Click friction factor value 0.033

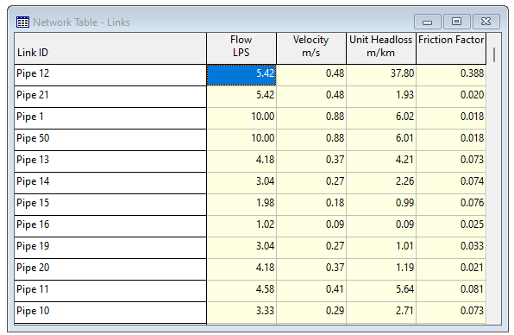pyautogui.click(x=451, y=248)
